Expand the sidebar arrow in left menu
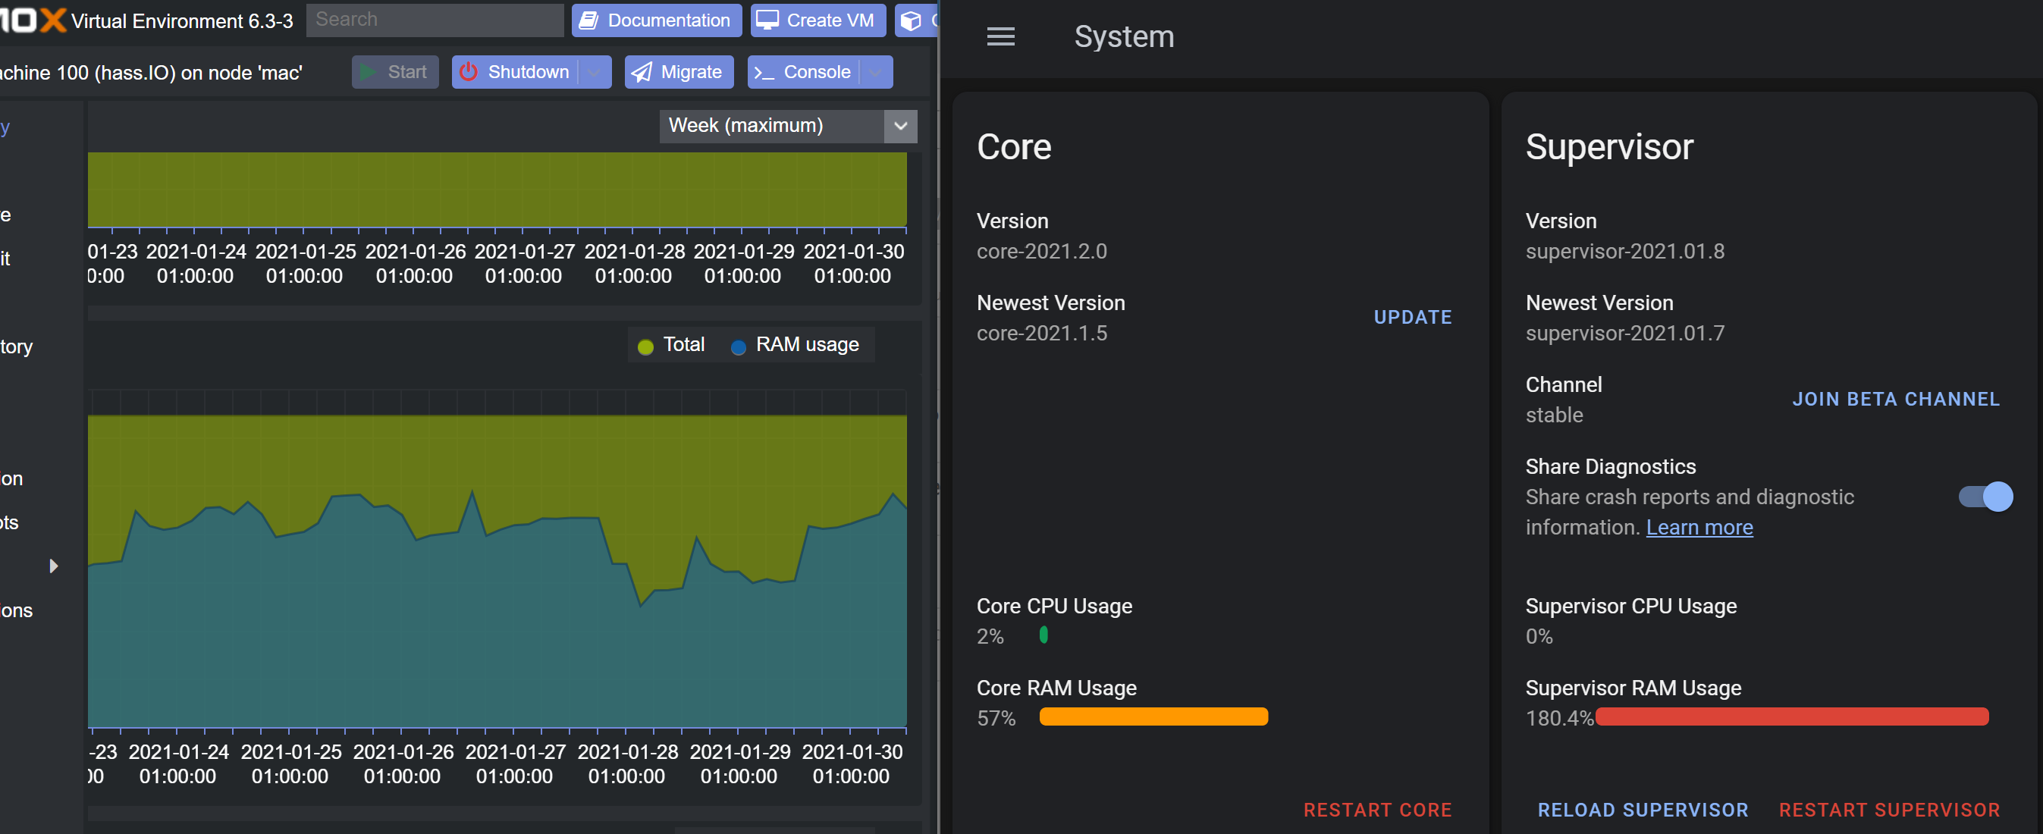2043x834 pixels. tap(53, 566)
